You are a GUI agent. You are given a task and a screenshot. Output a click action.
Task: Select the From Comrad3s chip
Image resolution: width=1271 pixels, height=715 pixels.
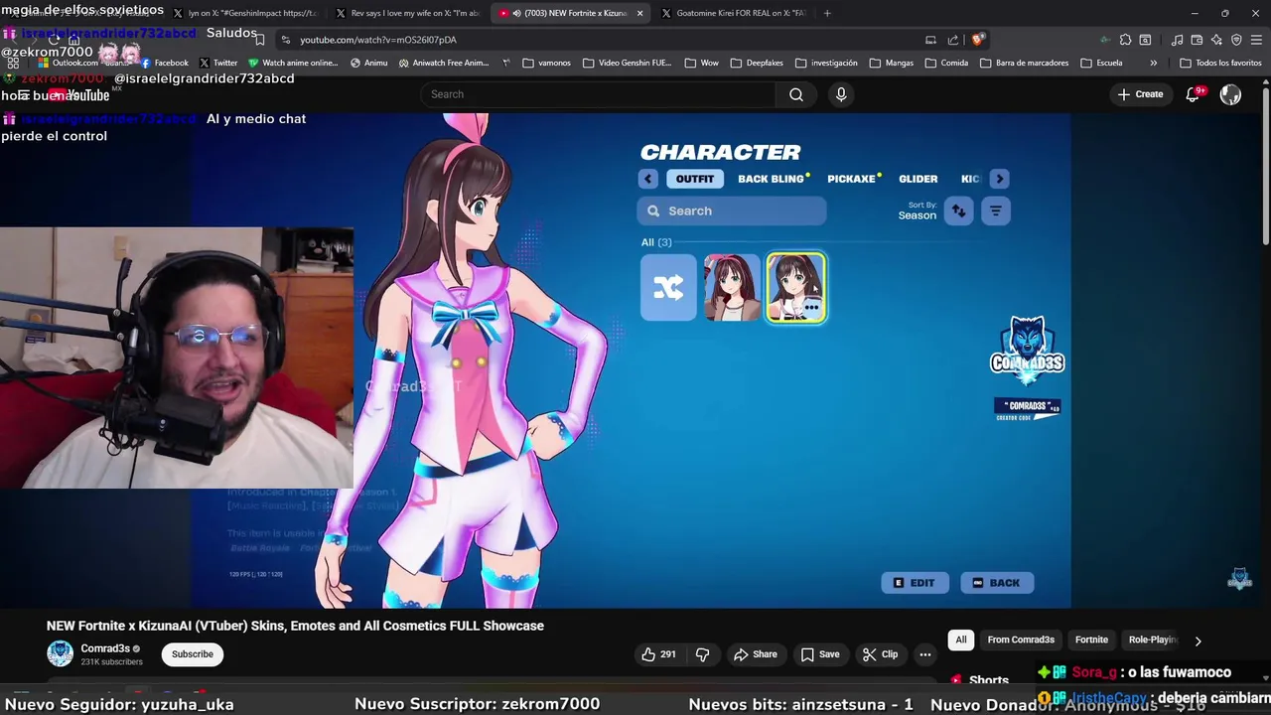coord(1021,640)
